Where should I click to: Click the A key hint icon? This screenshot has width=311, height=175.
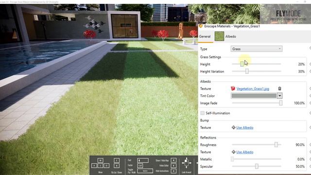94,165
